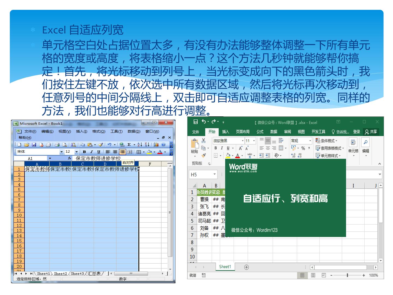The width and height of the screenshot is (393, 295).
Task: Click the zoom slider in Excel status bar
Action: (347, 275)
